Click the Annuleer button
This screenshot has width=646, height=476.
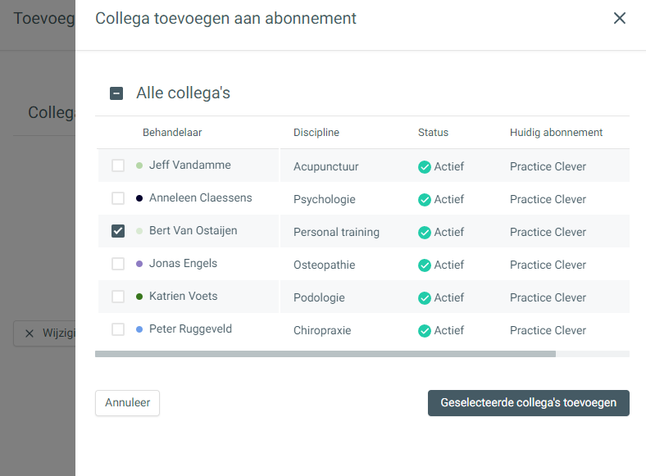(x=127, y=403)
